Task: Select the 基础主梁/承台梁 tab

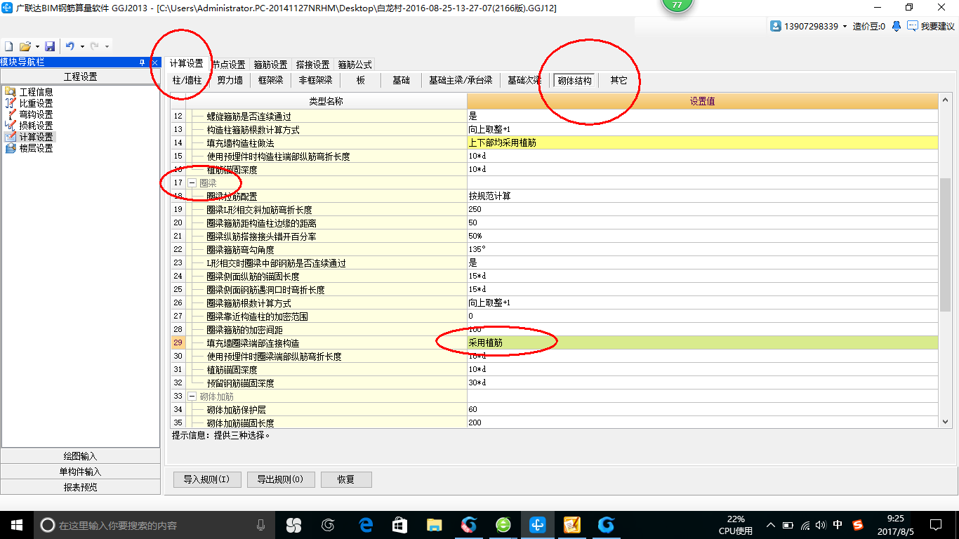Action: click(x=461, y=81)
